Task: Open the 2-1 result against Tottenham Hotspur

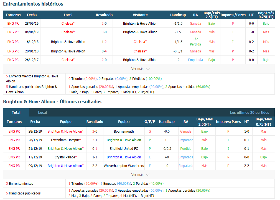Action: point(95,140)
